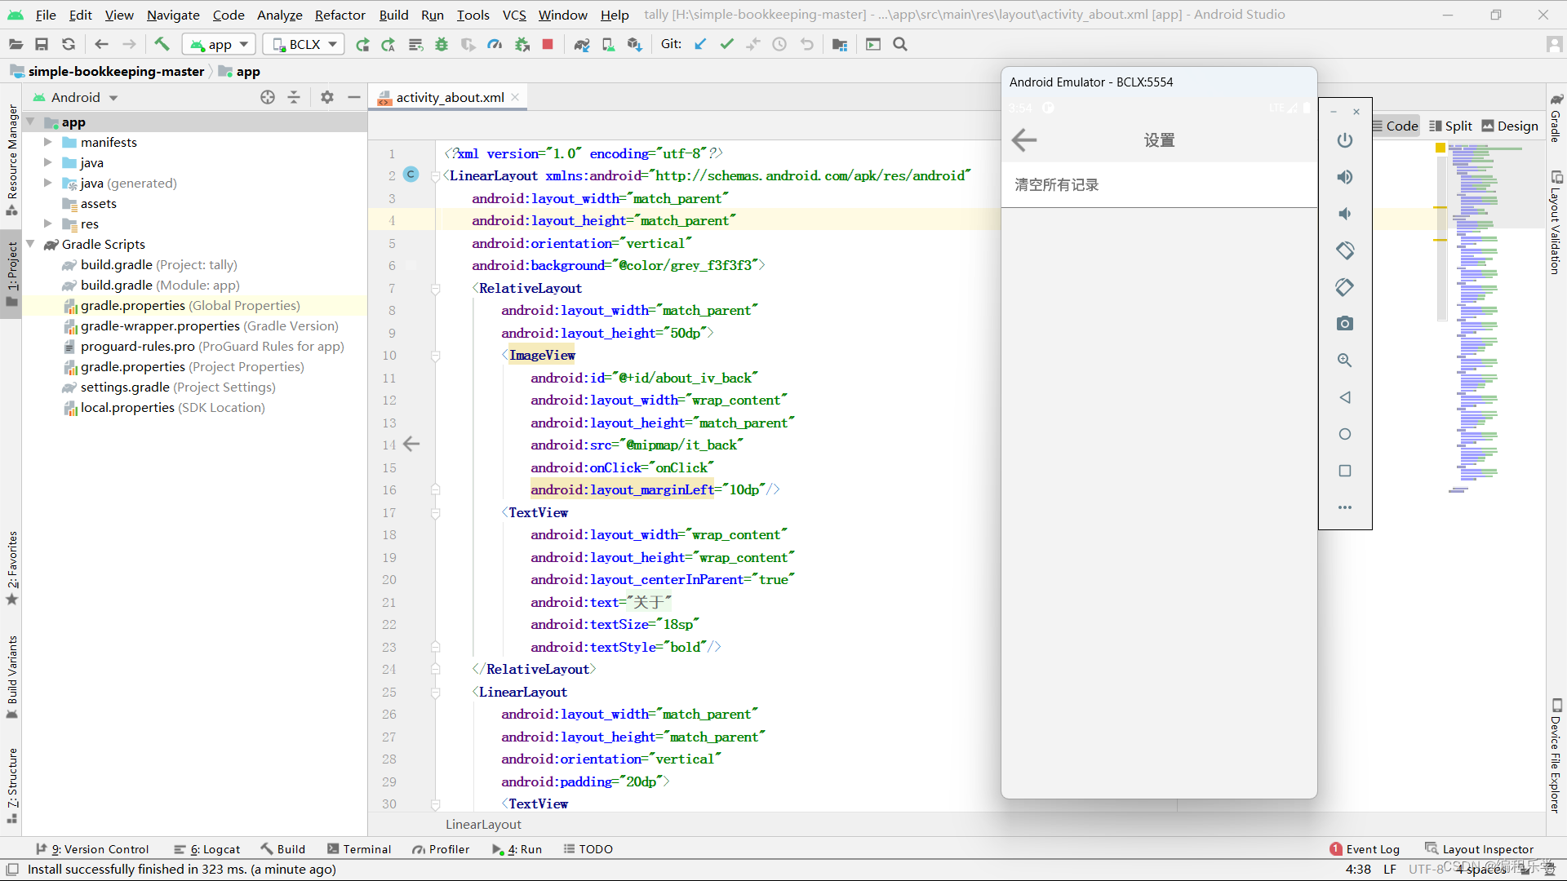Expand the java (generated) folder

coord(48,184)
